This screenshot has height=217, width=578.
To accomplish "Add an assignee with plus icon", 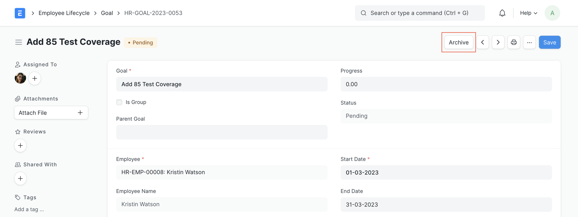I will (x=35, y=78).
